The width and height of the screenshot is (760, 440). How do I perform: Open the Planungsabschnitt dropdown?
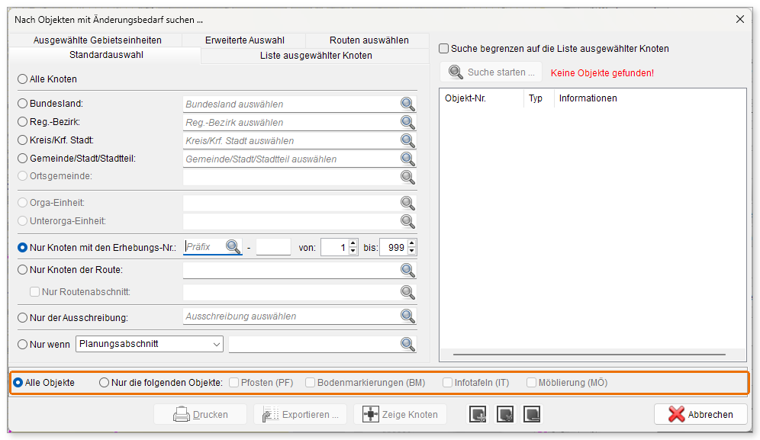click(x=150, y=344)
